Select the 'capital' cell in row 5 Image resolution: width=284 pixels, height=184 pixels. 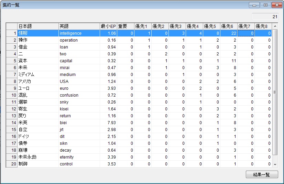[x=79, y=61]
